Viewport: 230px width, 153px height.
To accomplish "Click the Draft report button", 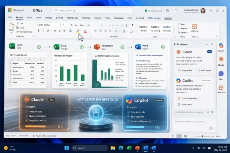I will (x=204, y=70).
